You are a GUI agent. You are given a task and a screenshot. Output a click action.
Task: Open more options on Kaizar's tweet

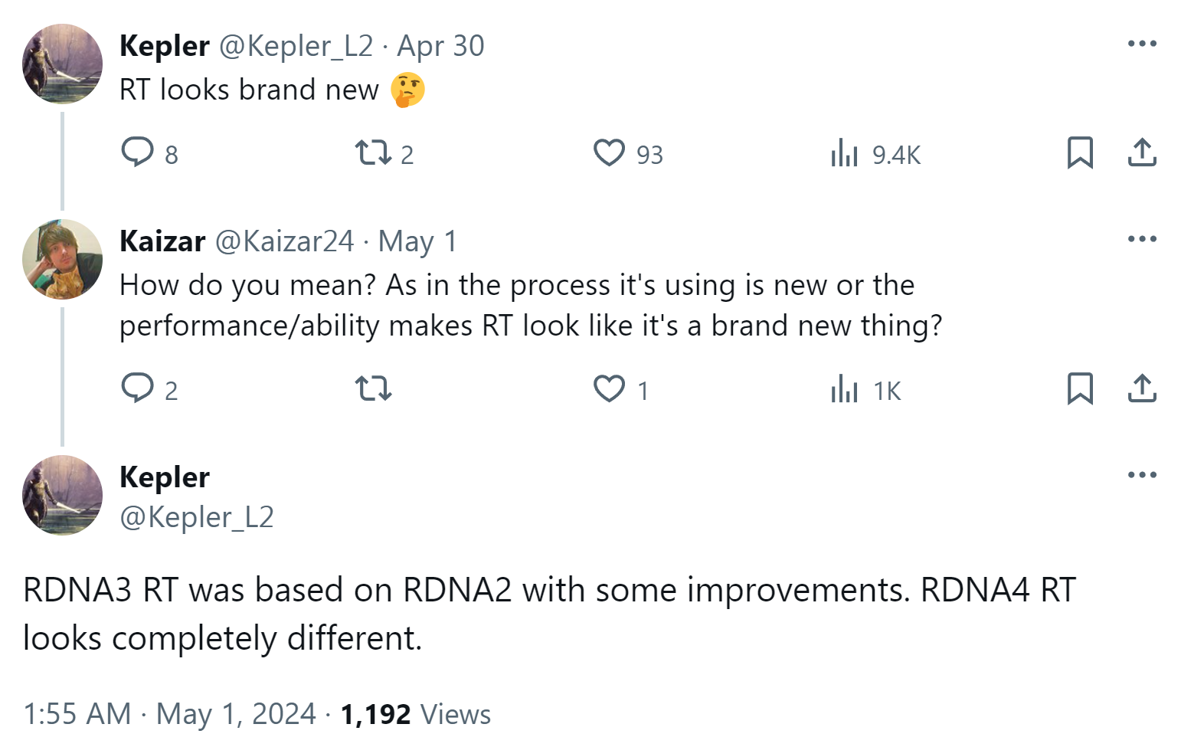click(x=1142, y=239)
